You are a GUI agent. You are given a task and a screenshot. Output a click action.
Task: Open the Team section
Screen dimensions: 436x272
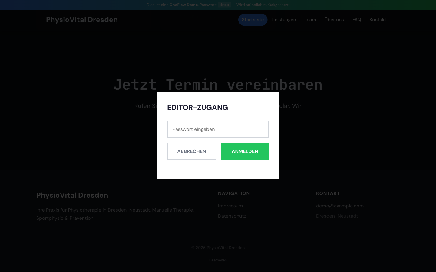click(x=310, y=20)
